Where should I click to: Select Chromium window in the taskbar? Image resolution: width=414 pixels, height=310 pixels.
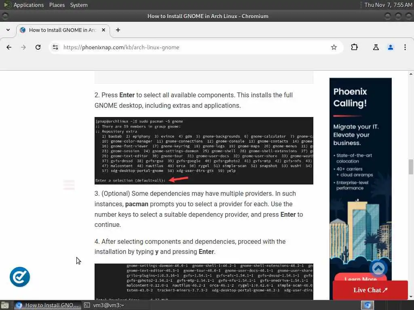(47, 305)
